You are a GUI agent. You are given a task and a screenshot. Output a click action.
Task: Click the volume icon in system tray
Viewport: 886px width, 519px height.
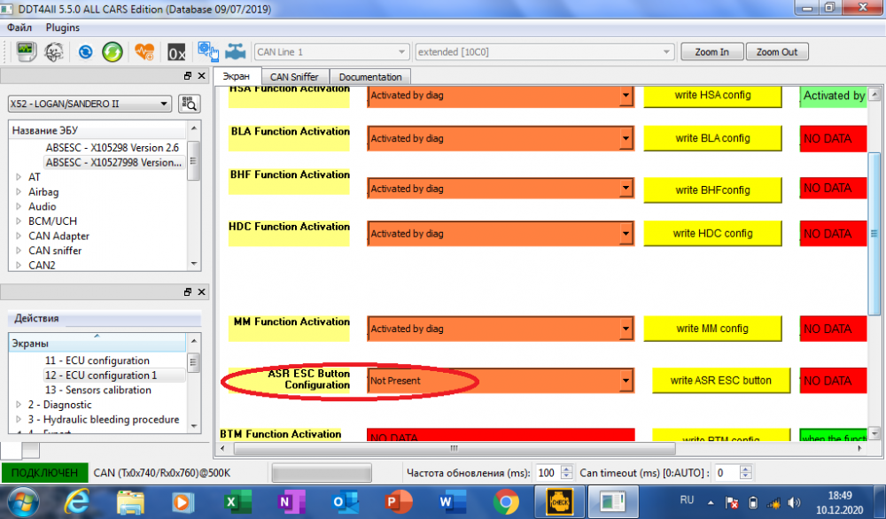795,502
